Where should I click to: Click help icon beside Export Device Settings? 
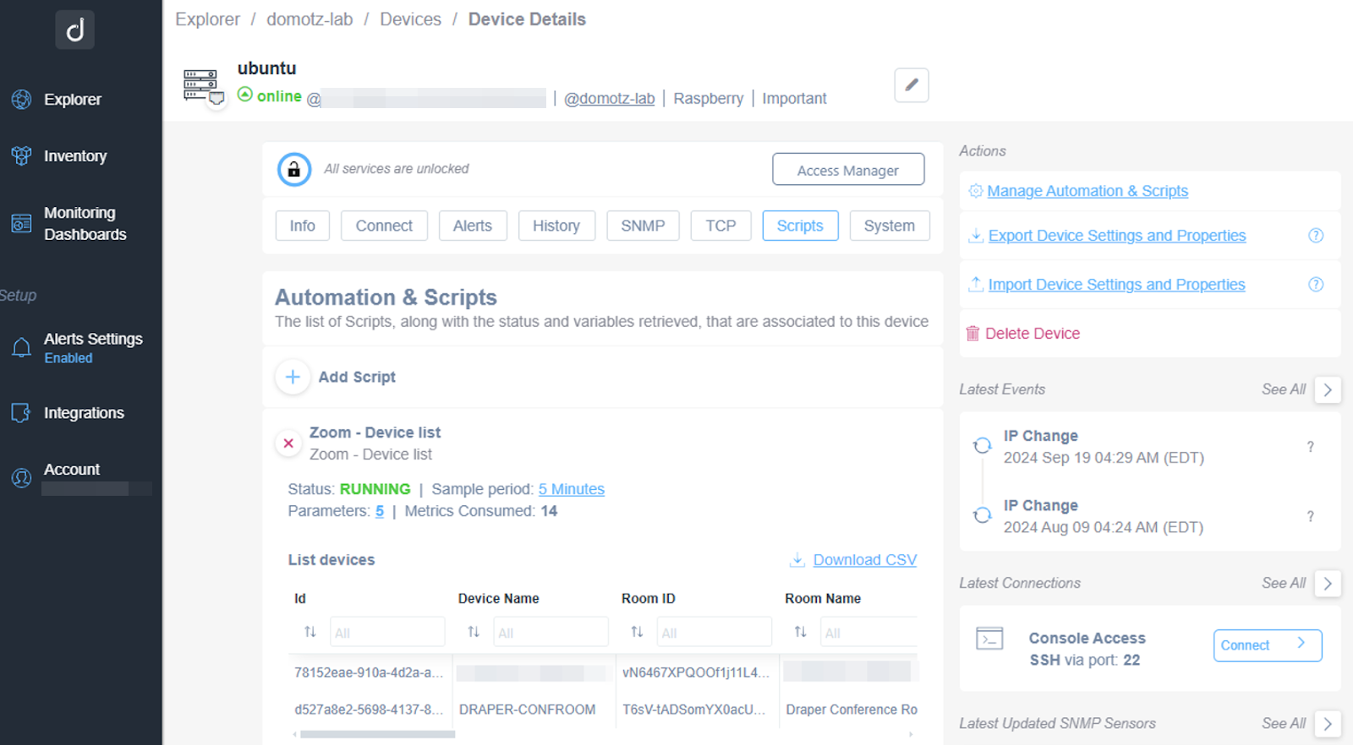click(x=1315, y=236)
